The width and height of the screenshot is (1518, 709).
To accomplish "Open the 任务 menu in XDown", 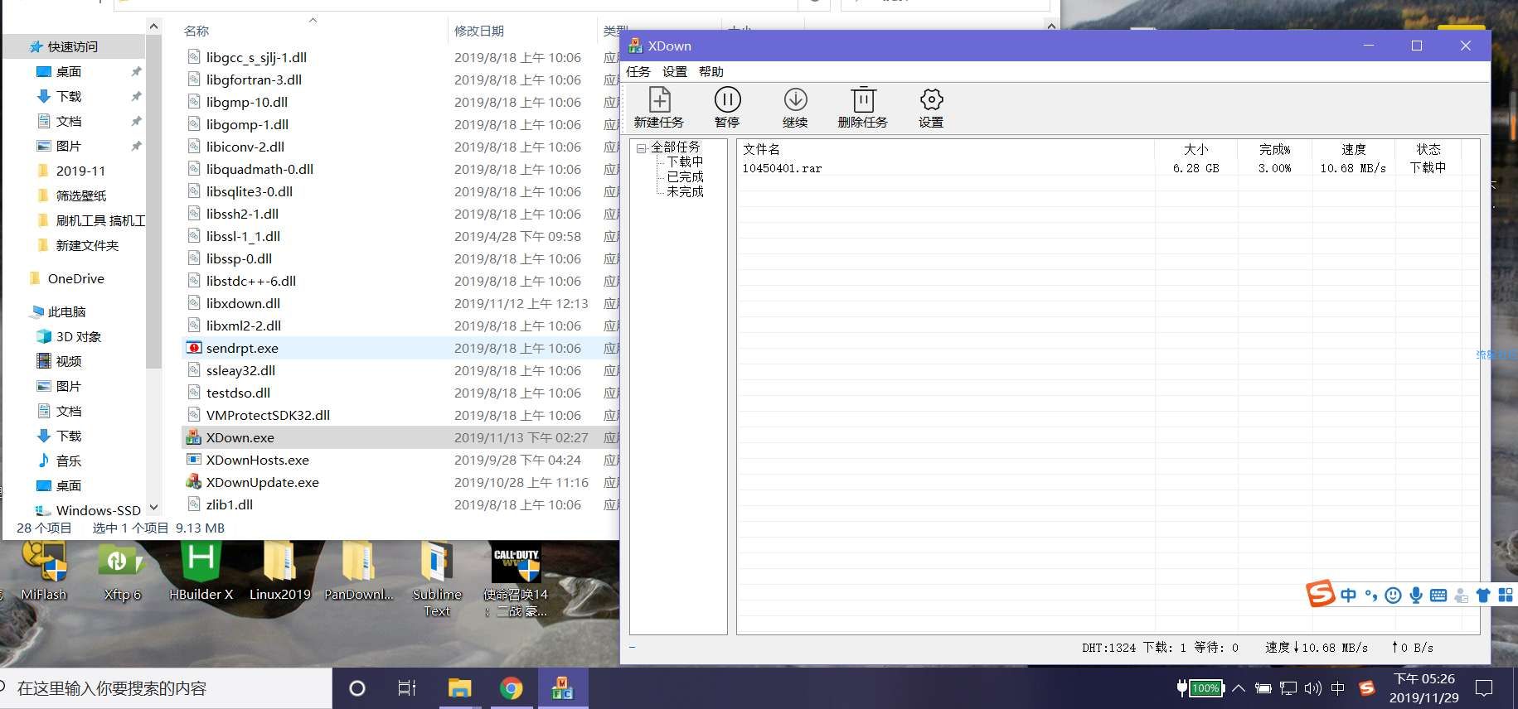I will pos(638,71).
